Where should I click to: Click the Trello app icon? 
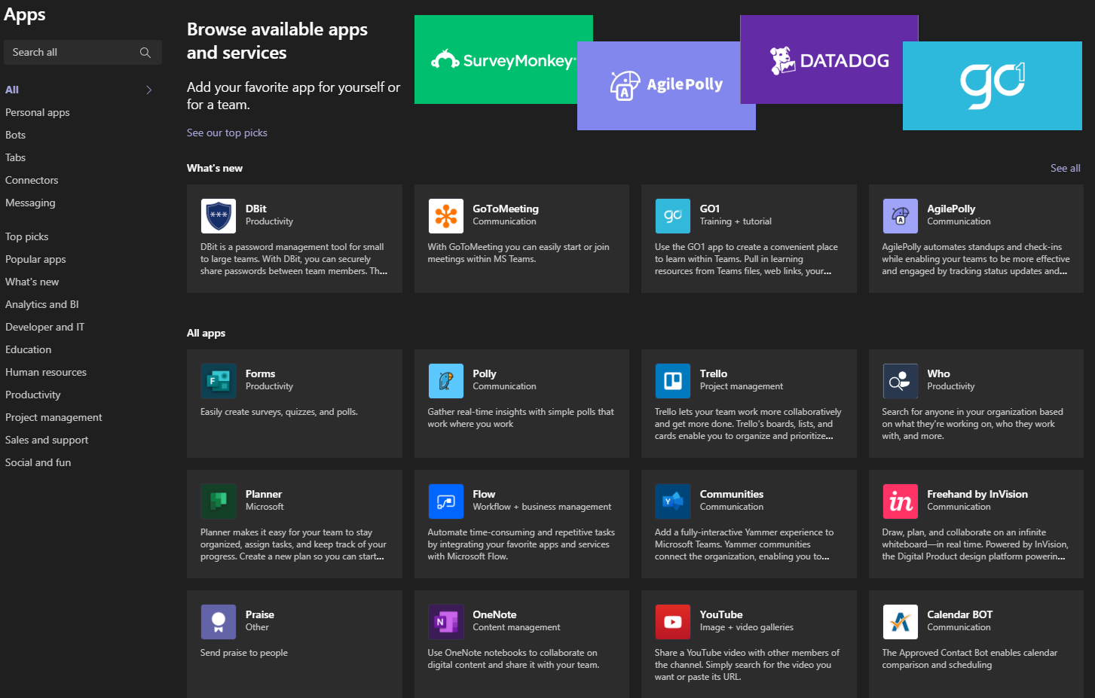(673, 381)
